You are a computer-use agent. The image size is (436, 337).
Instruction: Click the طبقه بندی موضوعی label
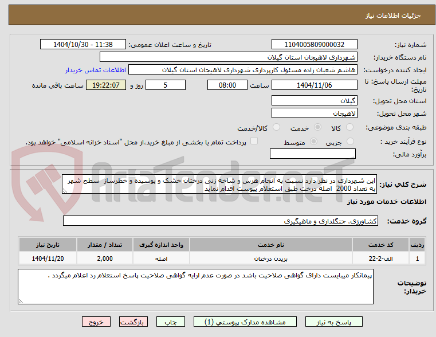tap(396, 128)
